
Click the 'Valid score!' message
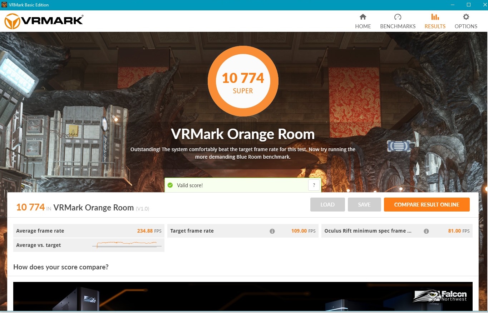tap(190, 185)
